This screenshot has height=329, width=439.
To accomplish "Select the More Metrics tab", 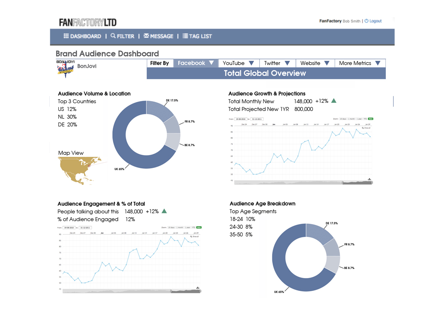I will click(360, 63).
